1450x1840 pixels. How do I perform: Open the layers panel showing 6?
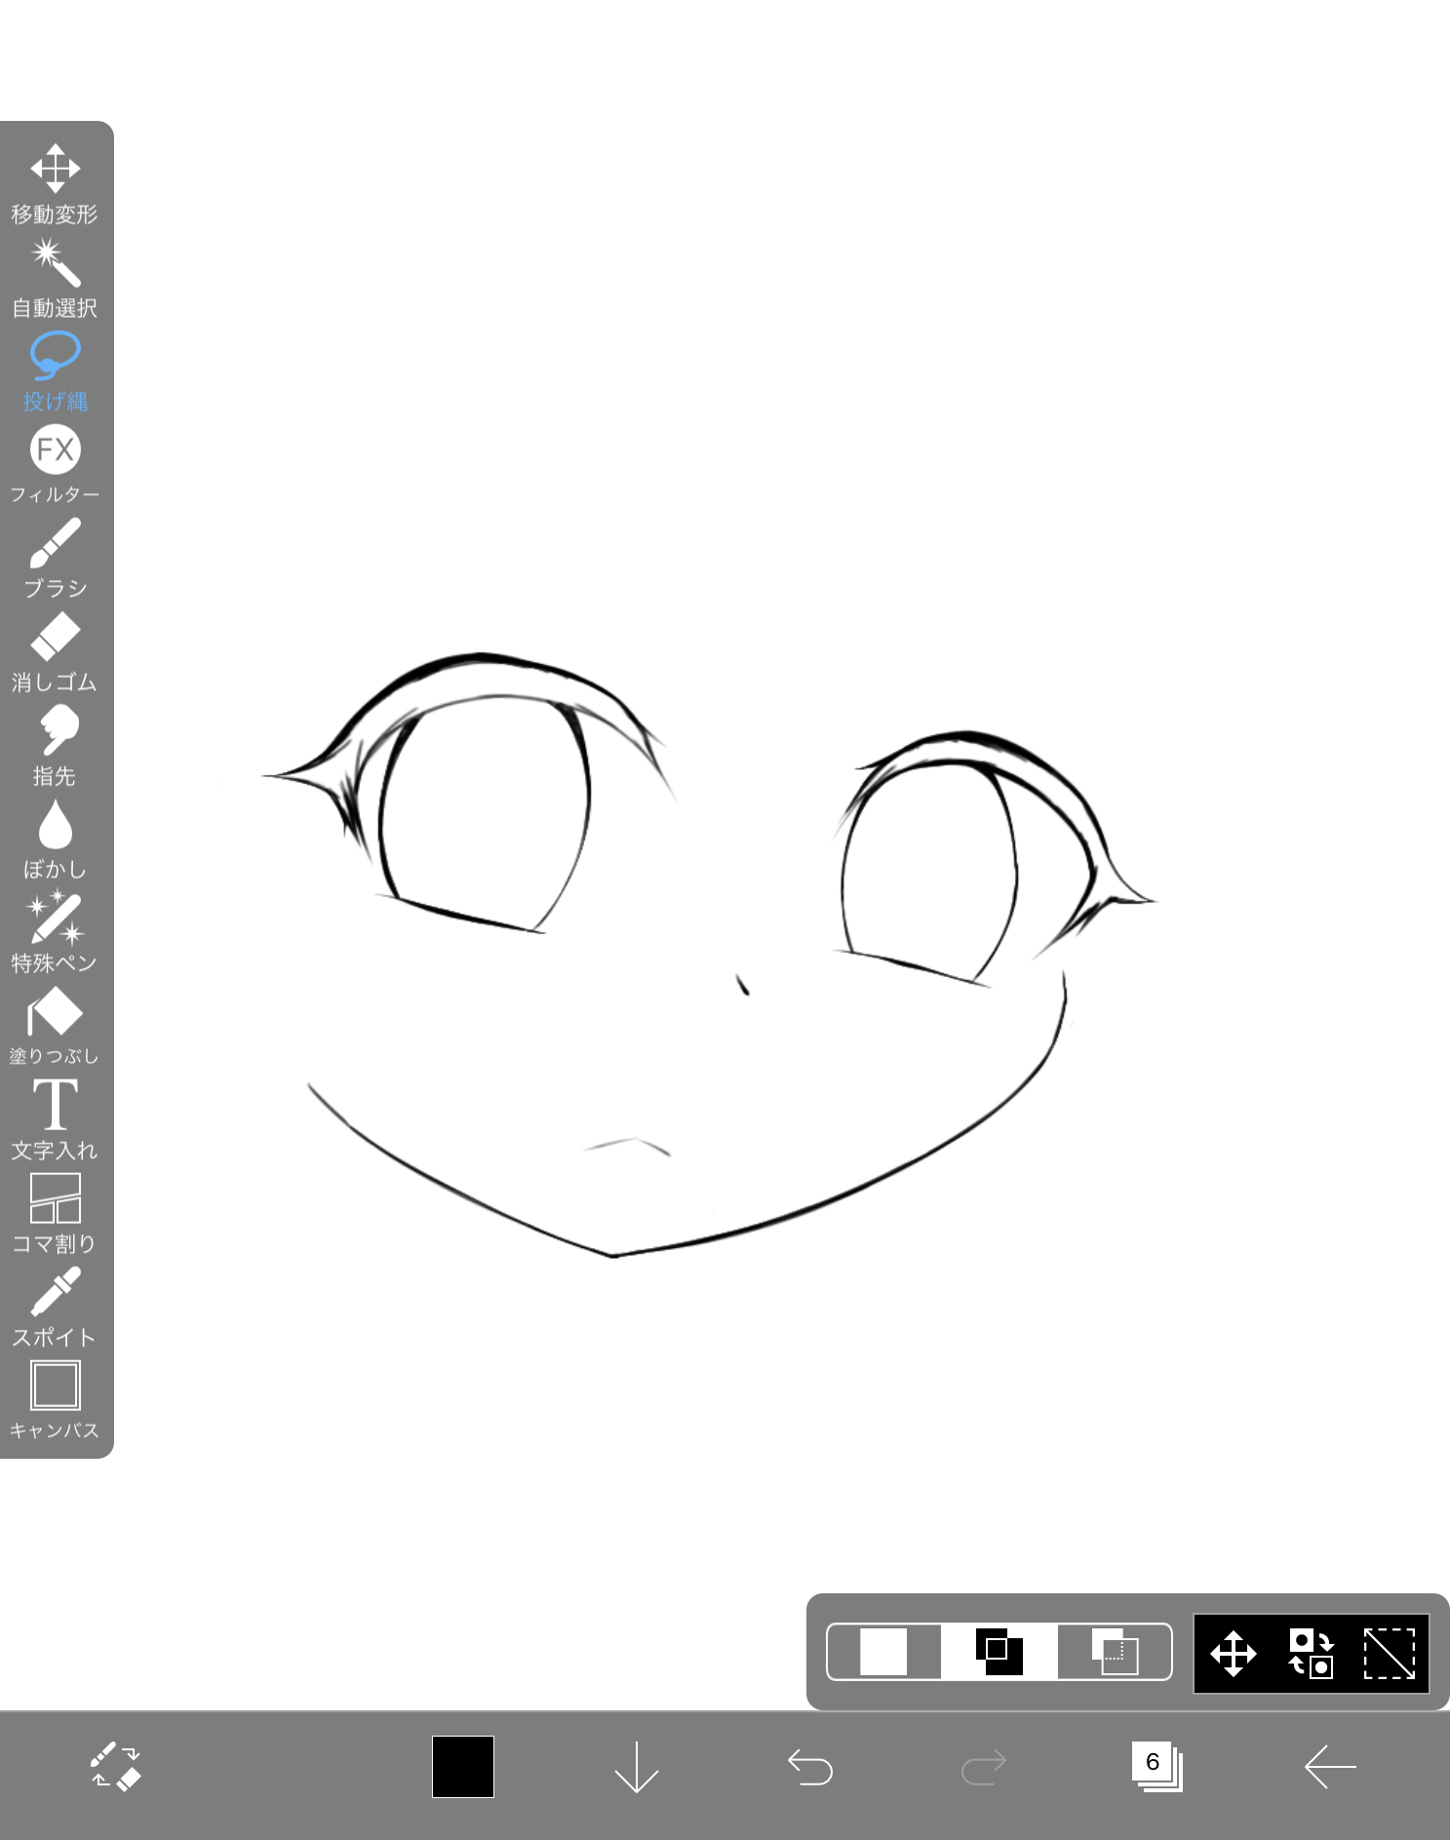point(1156,1766)
